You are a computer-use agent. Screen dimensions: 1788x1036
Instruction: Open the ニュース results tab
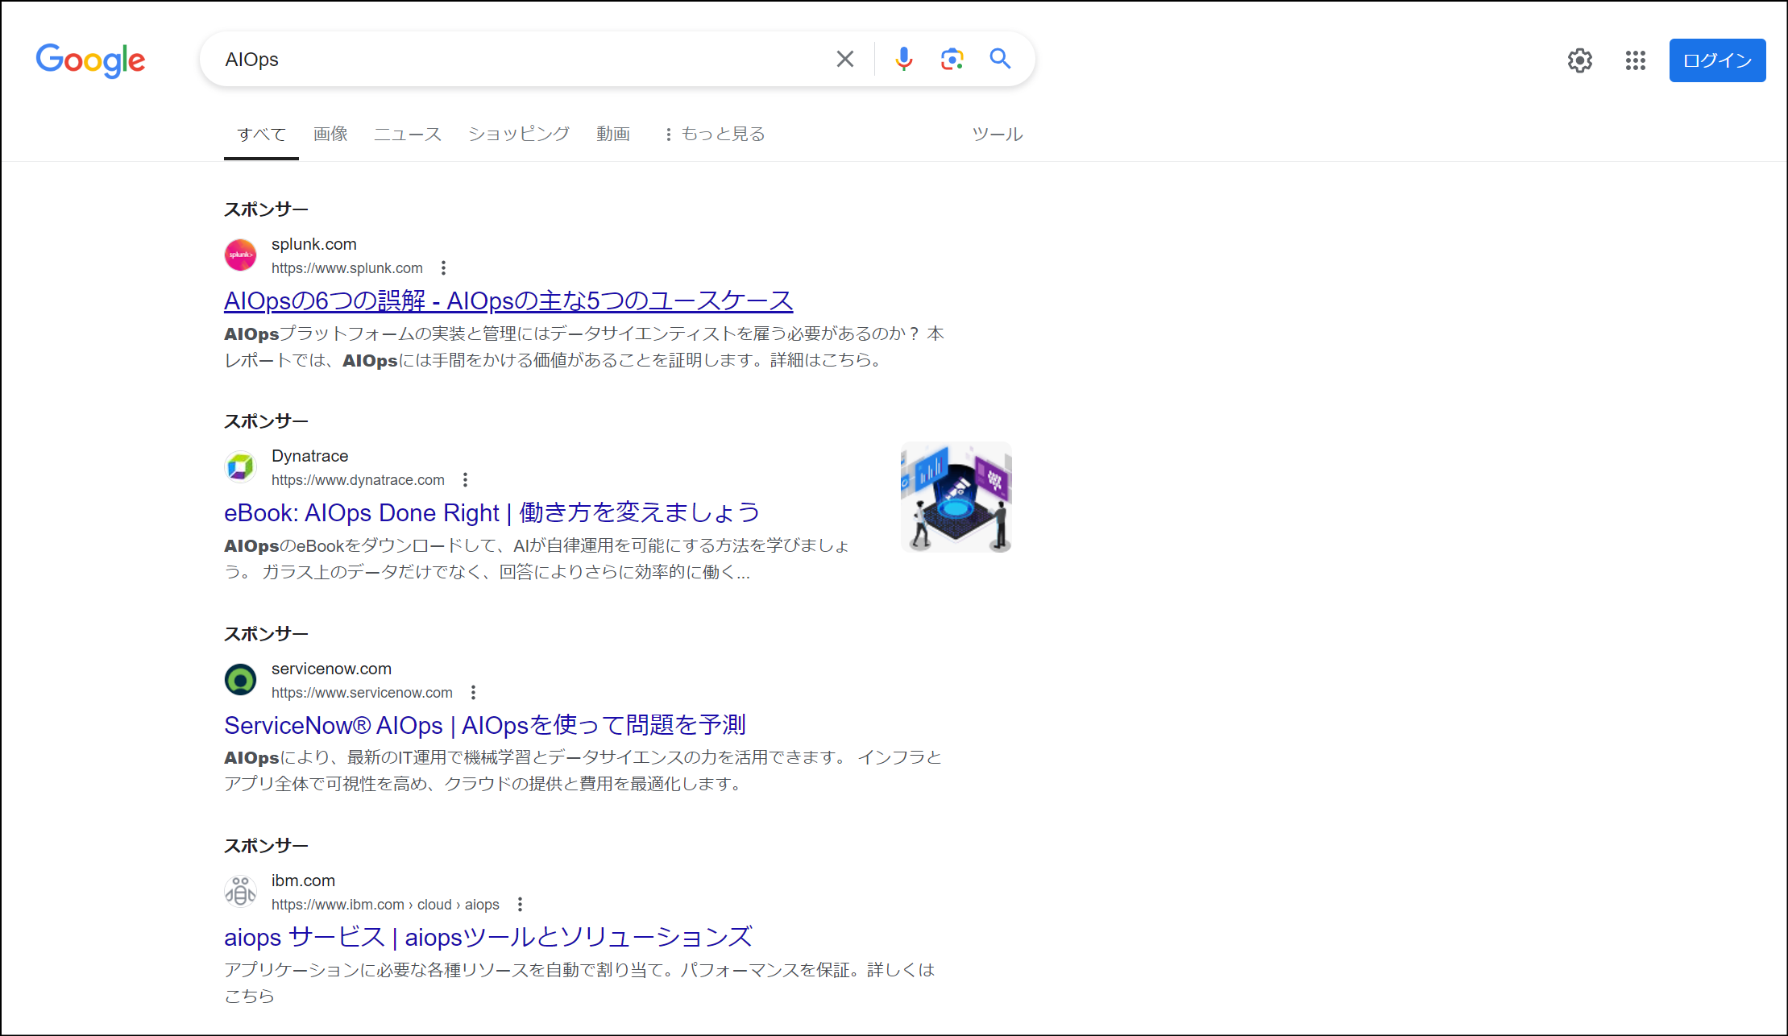click(x=407, y=134)
